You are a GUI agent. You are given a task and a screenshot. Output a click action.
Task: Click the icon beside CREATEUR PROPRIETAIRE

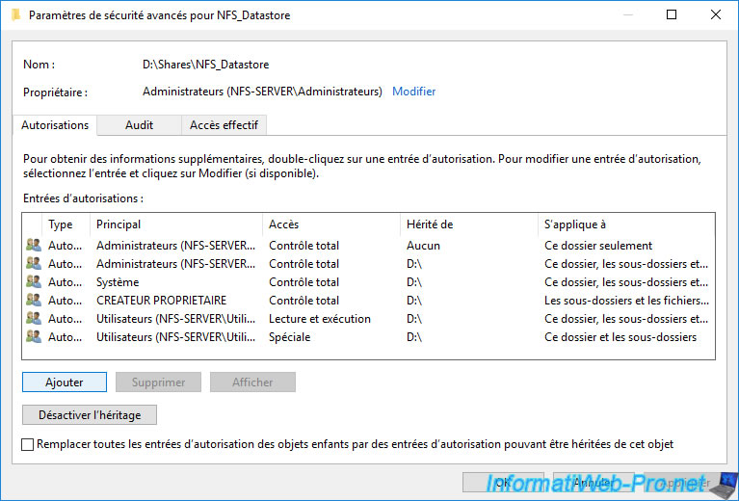coord(34,301)
